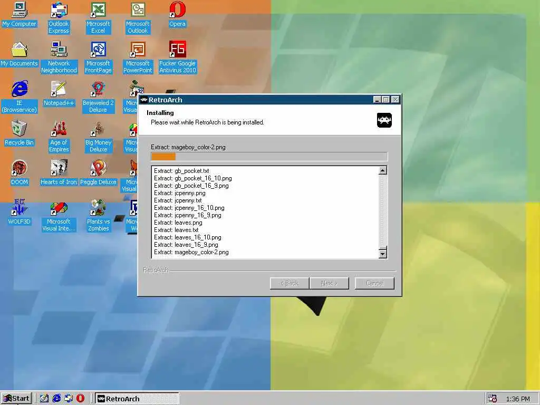Launch Age of Empires shortcut
The image size is (540, 405).
(59, 137)
